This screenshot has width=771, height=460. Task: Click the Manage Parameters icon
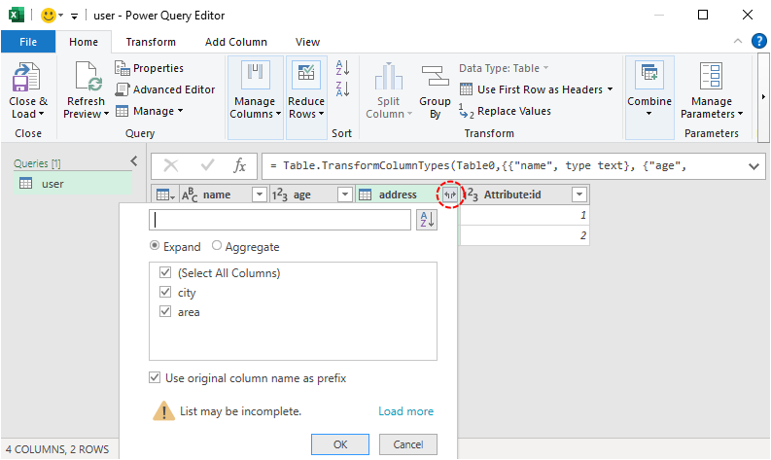tap(711, 76)
